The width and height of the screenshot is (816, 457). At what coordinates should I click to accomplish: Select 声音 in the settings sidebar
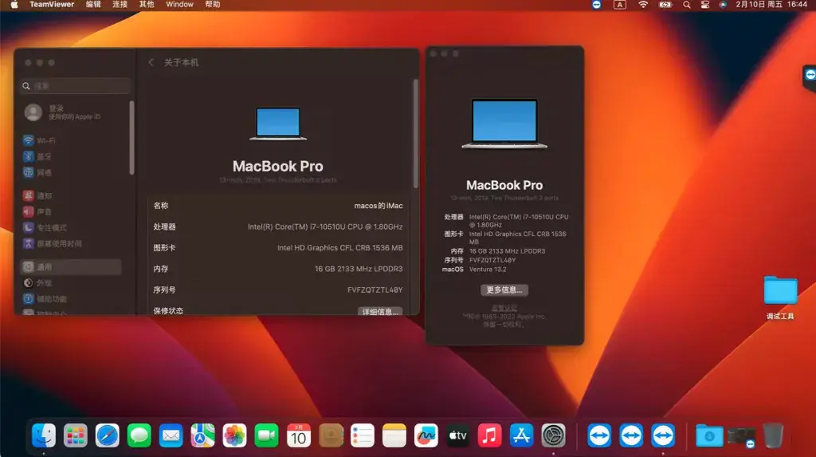click(x=71, y=211)
